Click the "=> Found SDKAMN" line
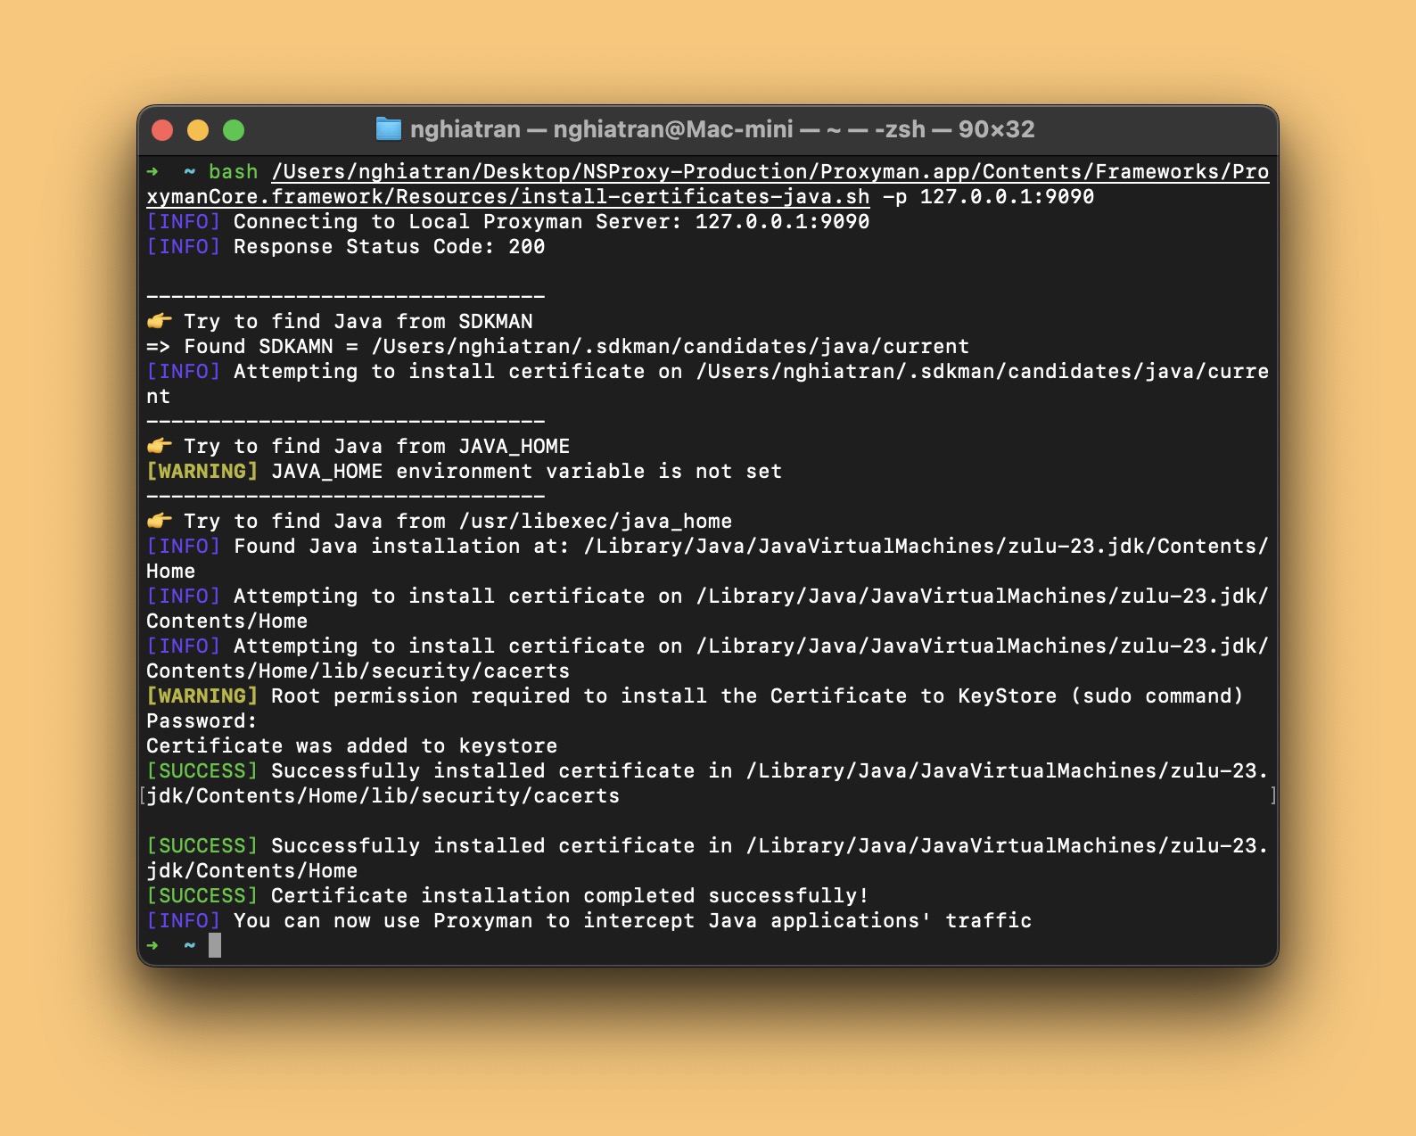 tap(557, 346)
